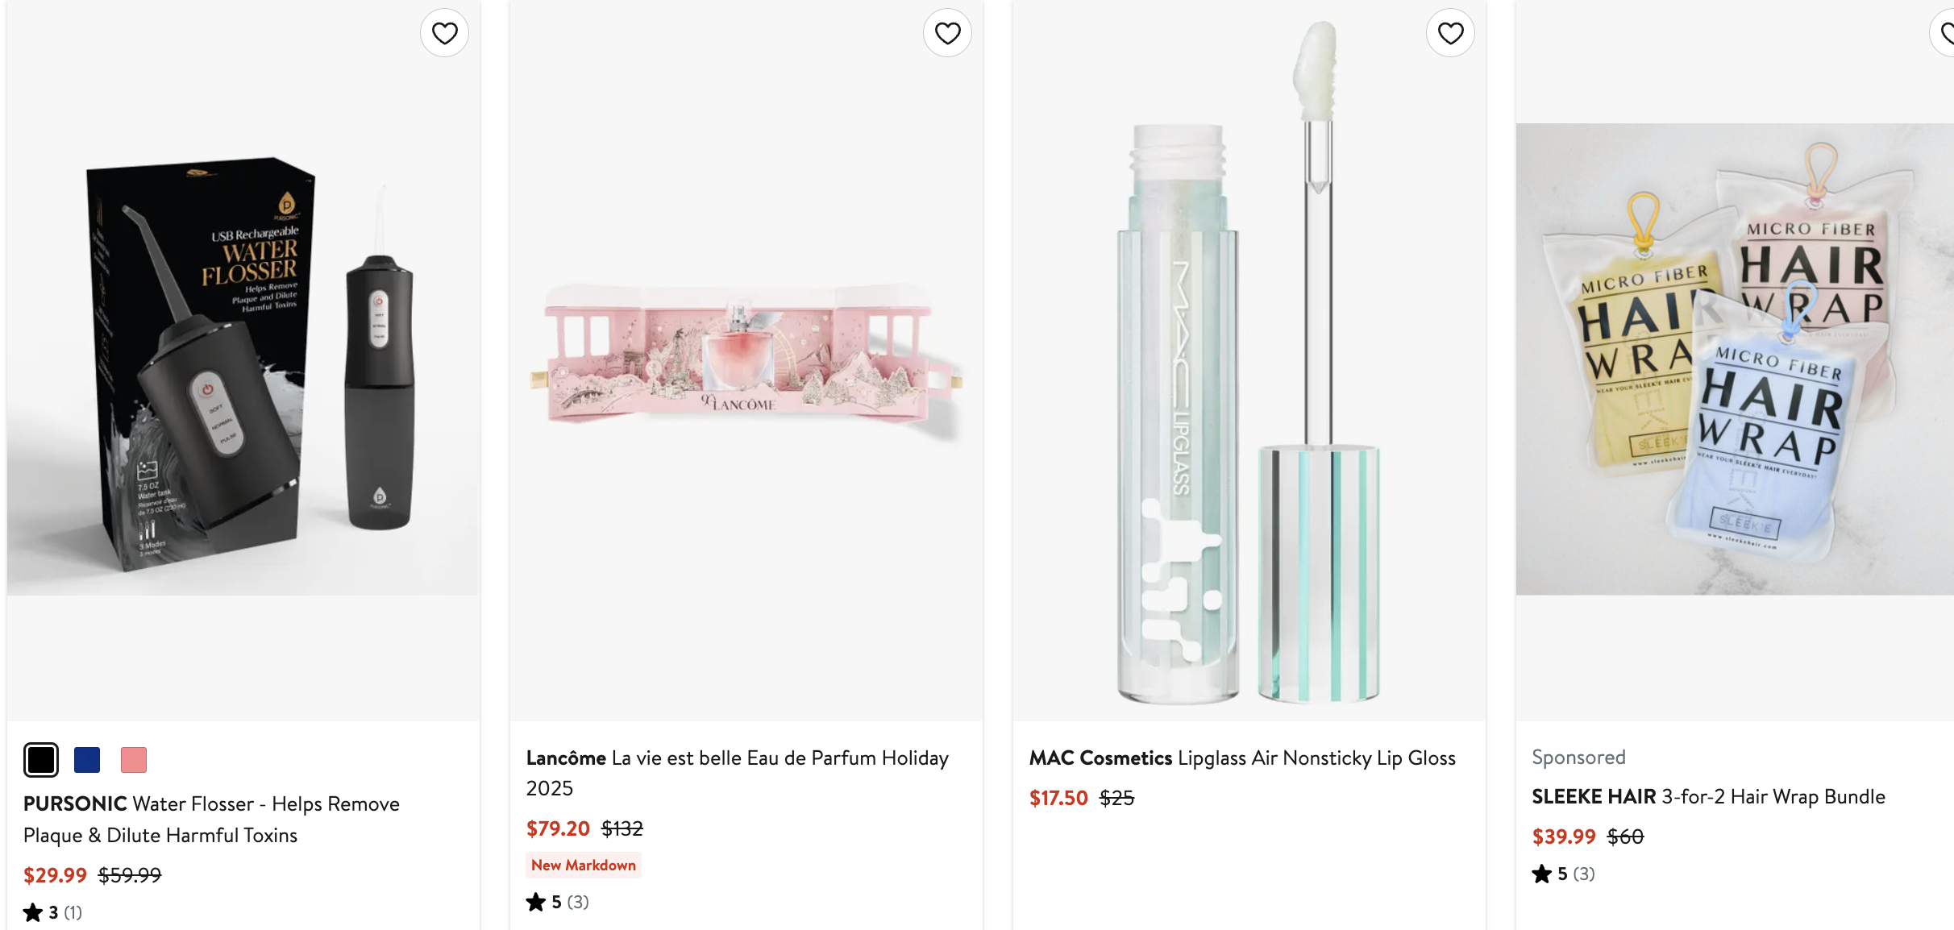Click the New Markdown badge on Lancôme
This screenshot has height=930, width=1954.
(x=584, y=865)
